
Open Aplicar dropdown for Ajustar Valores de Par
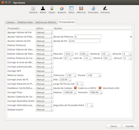pyautogui.click(x=44, y=41)
